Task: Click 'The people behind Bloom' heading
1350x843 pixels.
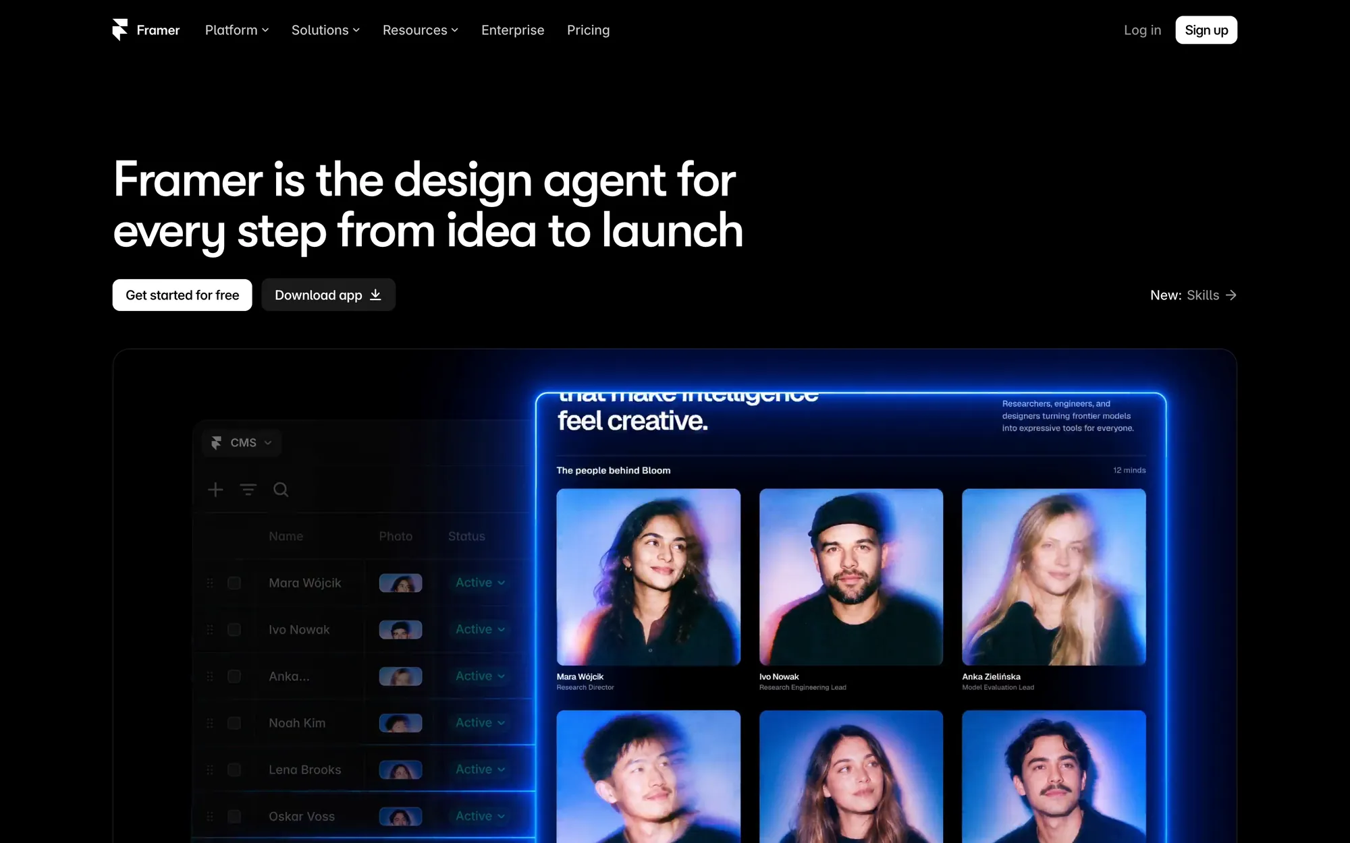Action: pos(614,470)
